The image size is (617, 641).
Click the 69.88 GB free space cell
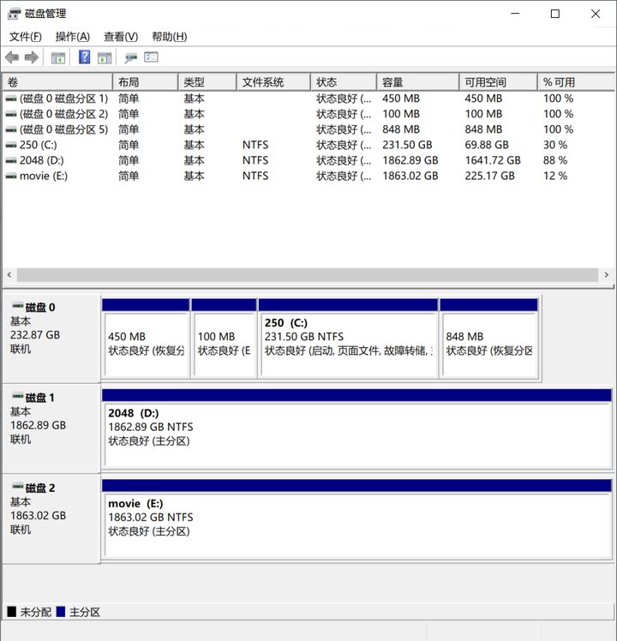pos(487,145)
